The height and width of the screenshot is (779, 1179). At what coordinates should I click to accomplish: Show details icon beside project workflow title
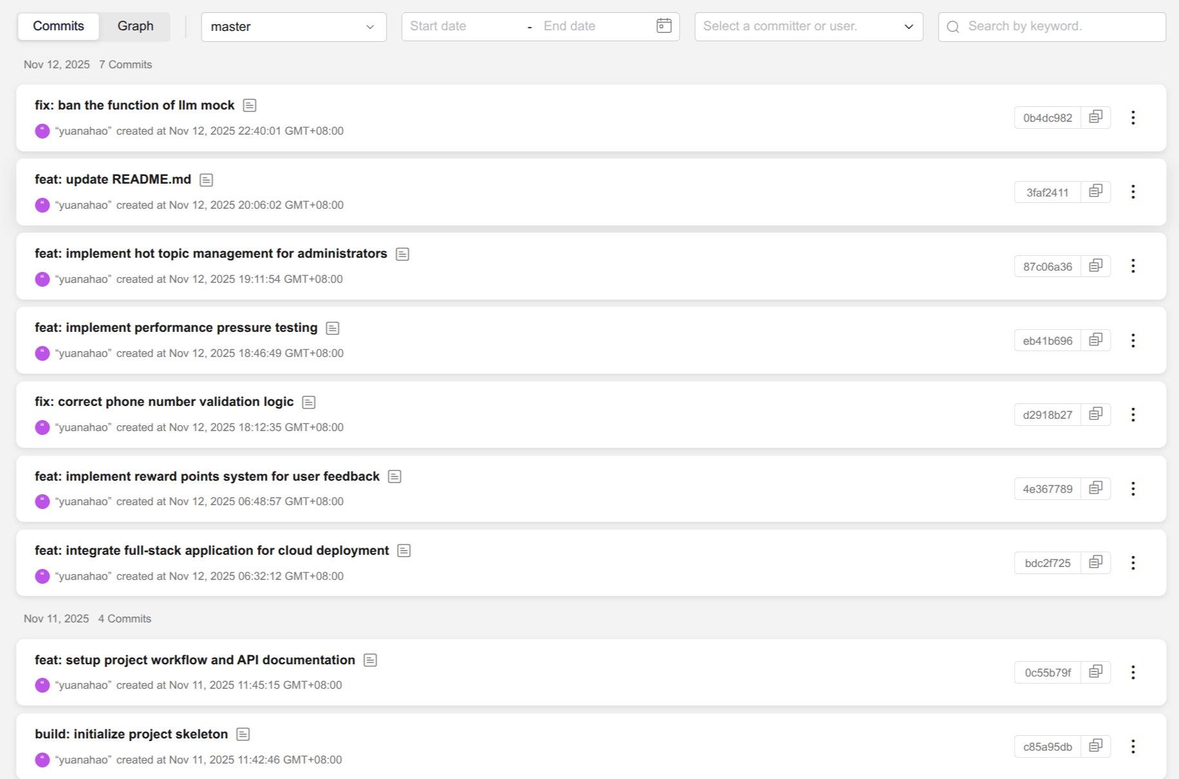pyautogui.click(x=370, y=660)
